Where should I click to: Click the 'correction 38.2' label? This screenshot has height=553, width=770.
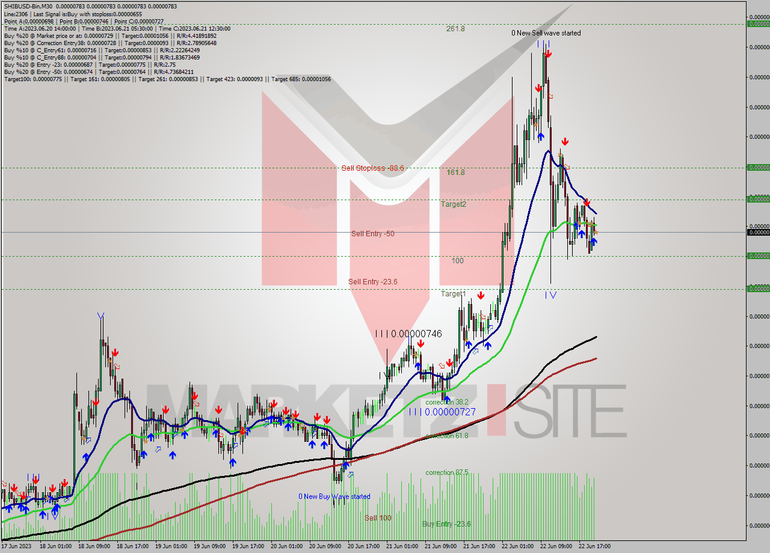click(x=447, y=403)
